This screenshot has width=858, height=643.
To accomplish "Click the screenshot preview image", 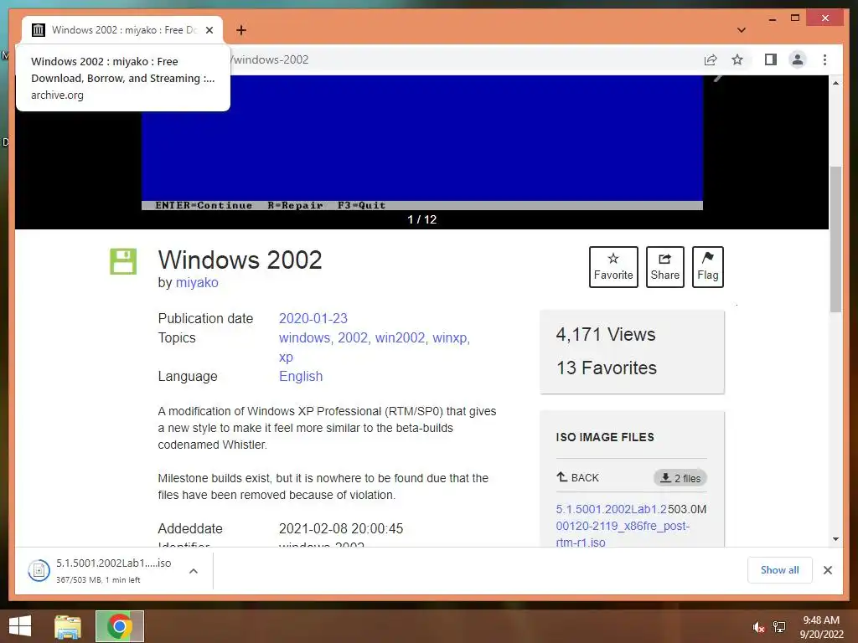I will (422, 142).
